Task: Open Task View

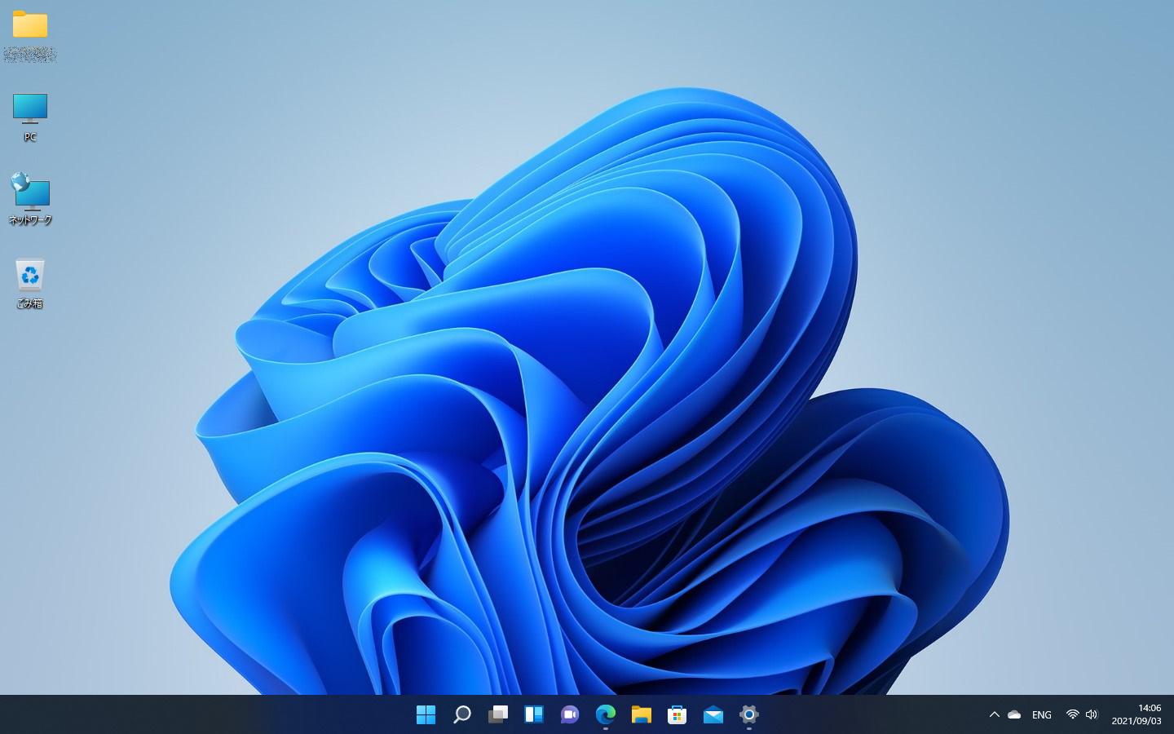Action: [x=497, y=714]
